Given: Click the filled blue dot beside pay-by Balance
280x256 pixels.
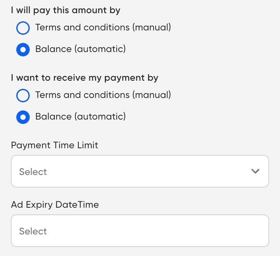Looking at the screenshot, I should (23, 49).
